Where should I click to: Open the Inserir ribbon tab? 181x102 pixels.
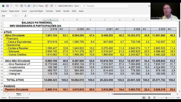pyautogui.click(x=24, y=11)
